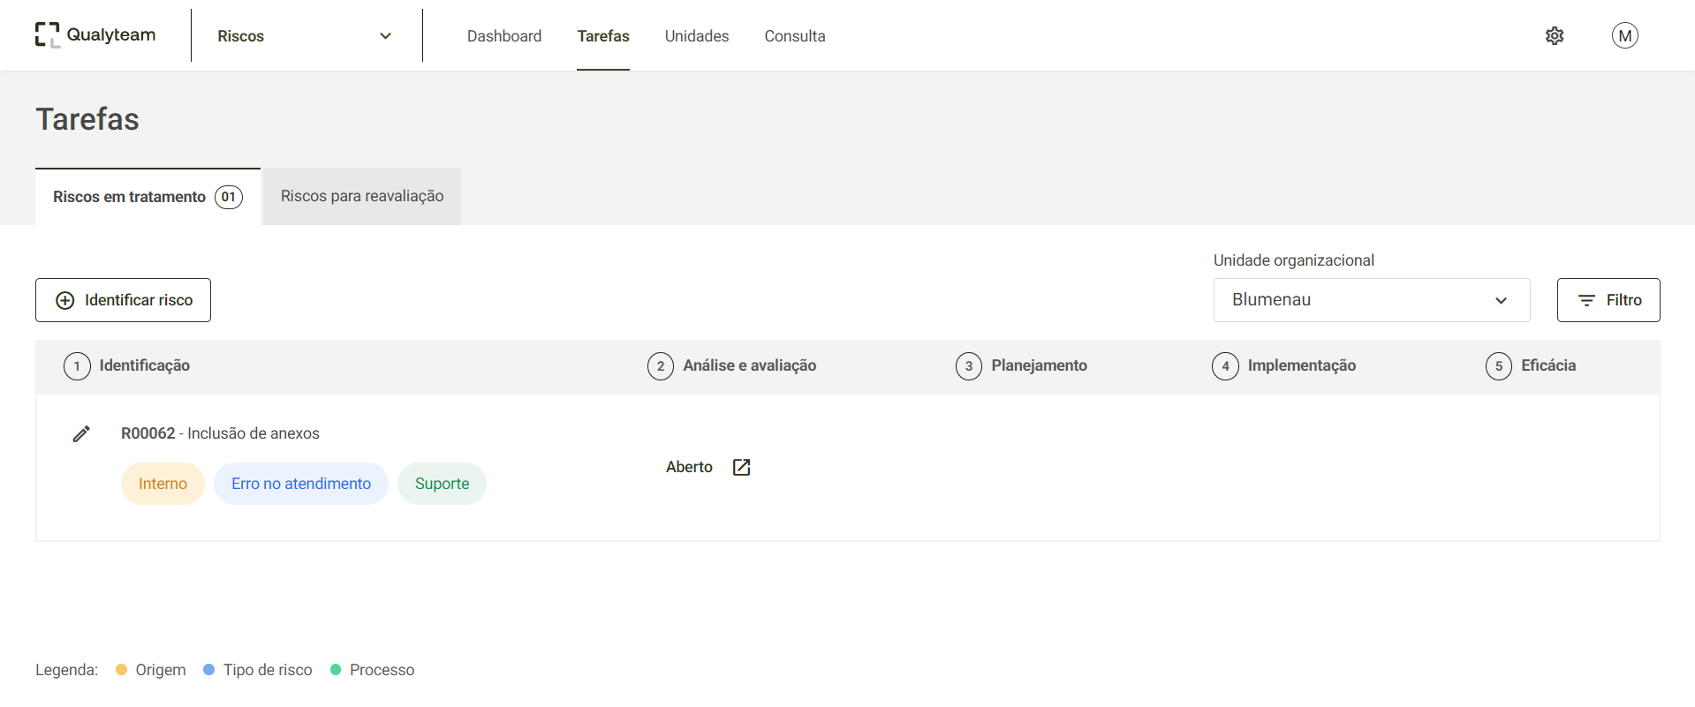The image size is (1695, 707).
Task: Click the Identificação column header
Action: [145, 365]
